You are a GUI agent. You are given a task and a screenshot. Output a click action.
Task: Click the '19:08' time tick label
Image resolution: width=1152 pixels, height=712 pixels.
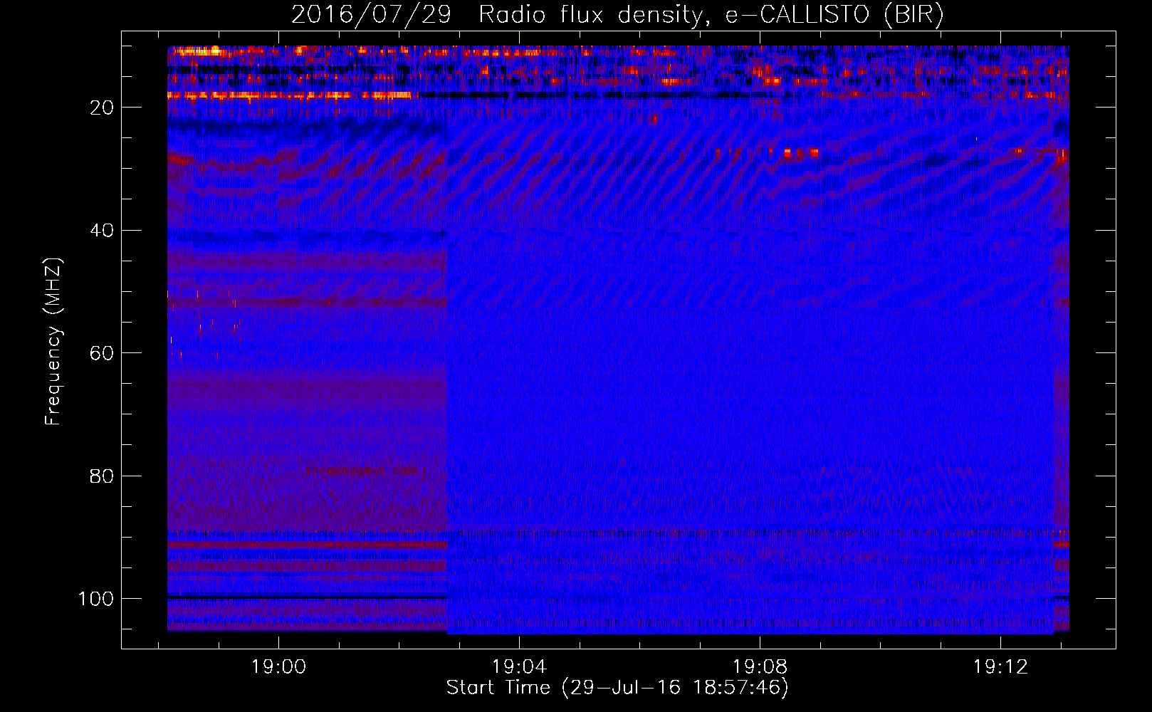tap(760, 667)
